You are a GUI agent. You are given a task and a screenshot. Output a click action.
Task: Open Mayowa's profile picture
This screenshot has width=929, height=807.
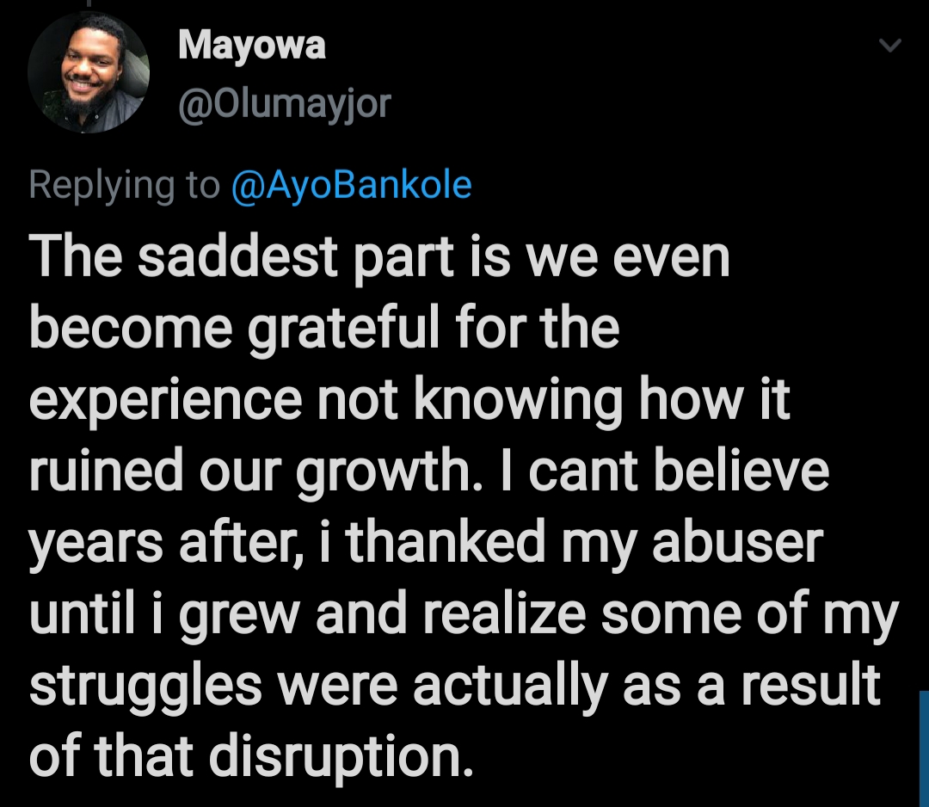pyautogui.click(x=89, y=71)
